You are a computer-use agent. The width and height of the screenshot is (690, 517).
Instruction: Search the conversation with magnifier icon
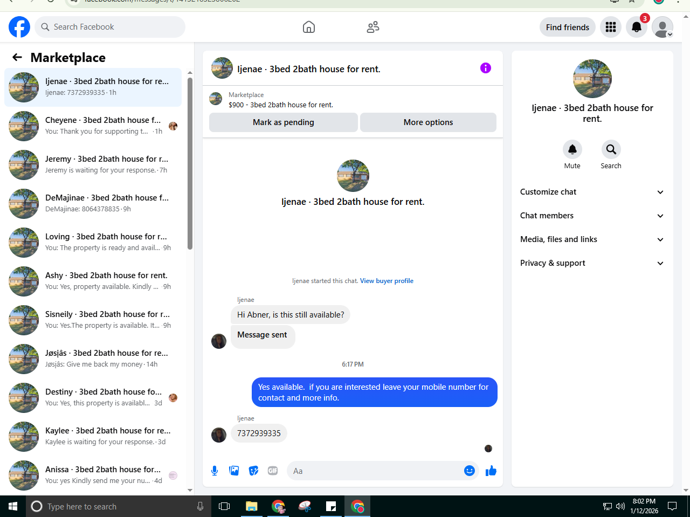pos(611,149)
